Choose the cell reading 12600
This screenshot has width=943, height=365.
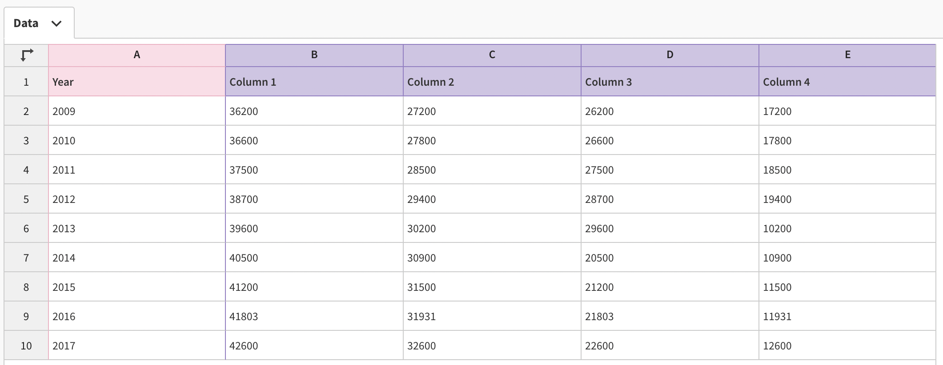[x=847, y=345]
